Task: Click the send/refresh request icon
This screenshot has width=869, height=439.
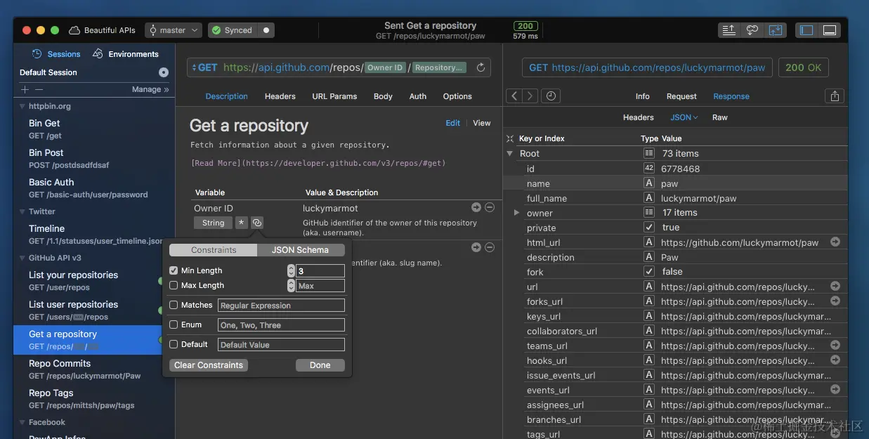Action: point(481,67)
